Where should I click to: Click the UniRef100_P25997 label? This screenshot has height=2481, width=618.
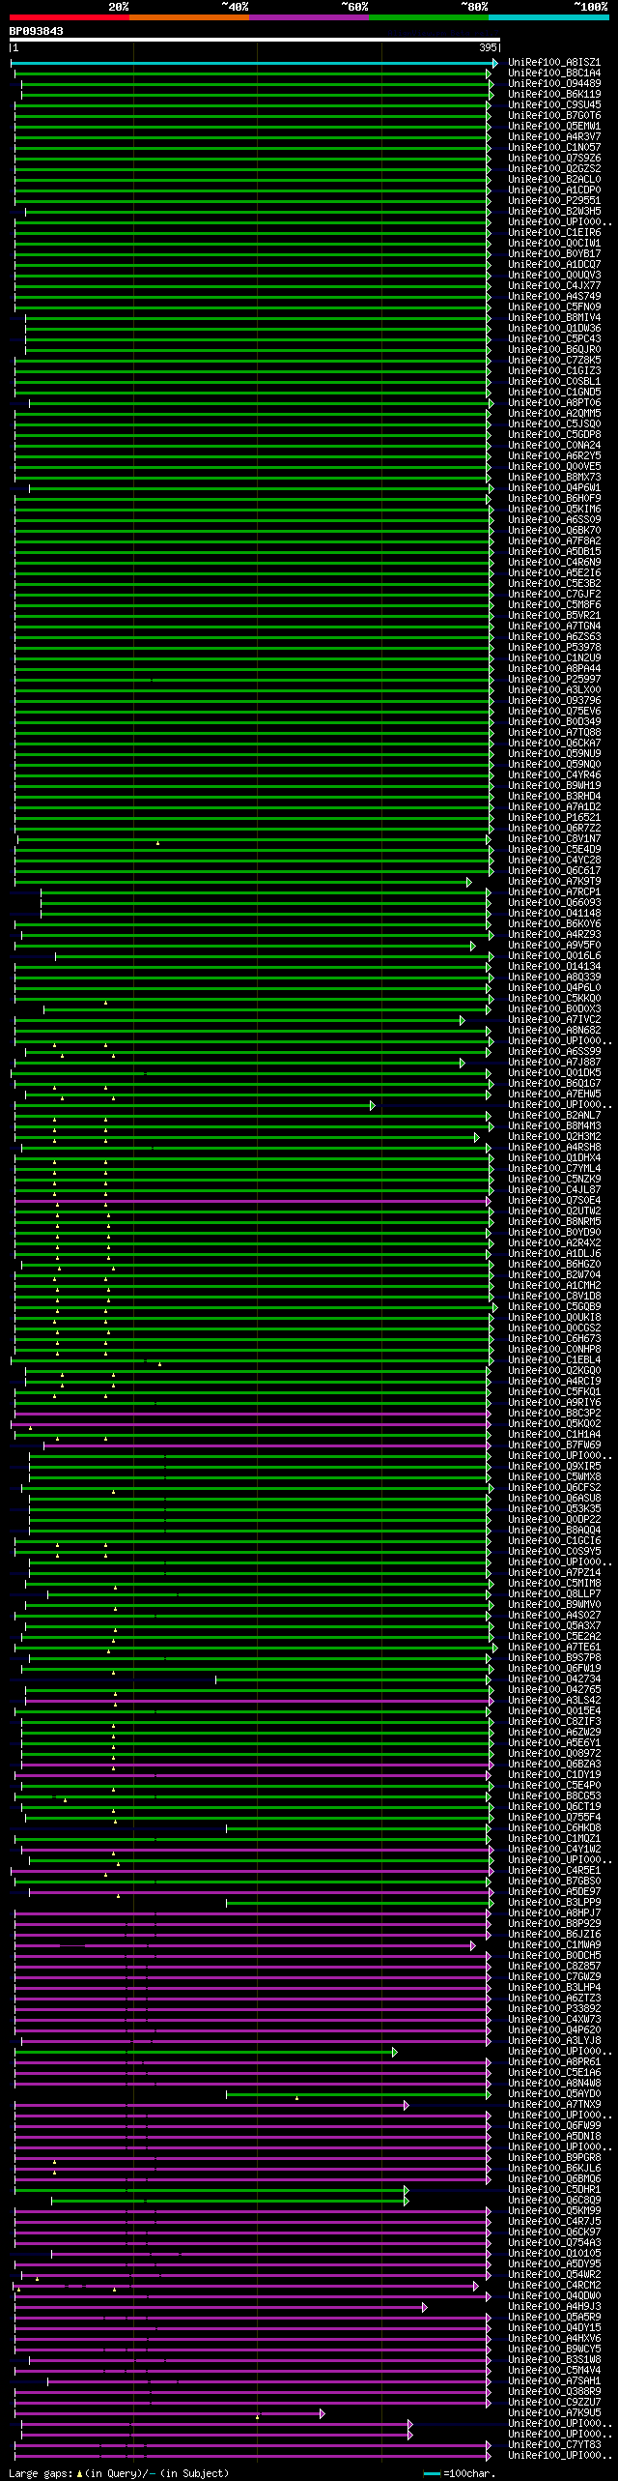554,680
